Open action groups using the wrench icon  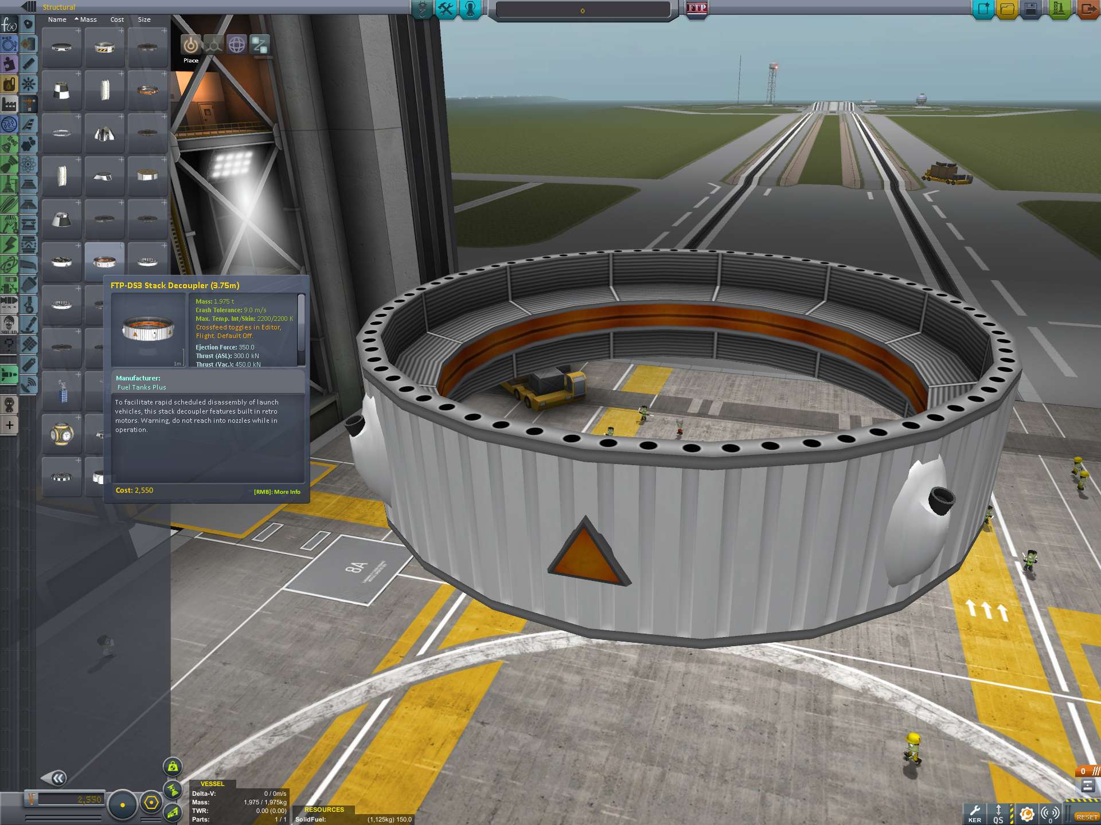point(446,10)
